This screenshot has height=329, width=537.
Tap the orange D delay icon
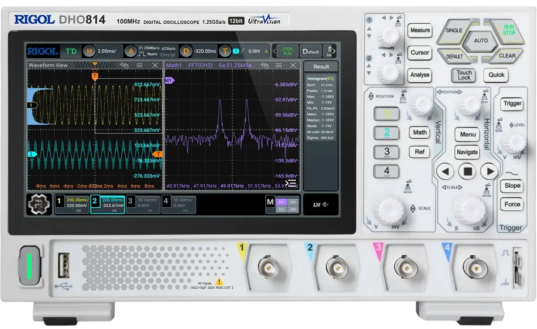pyautogui.click(x=186, y=51)
